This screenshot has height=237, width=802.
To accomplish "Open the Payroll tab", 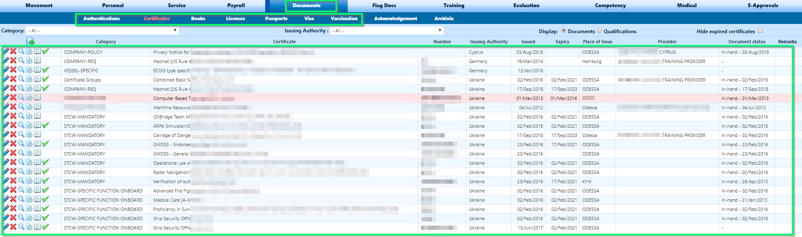I will coord(236,5).
